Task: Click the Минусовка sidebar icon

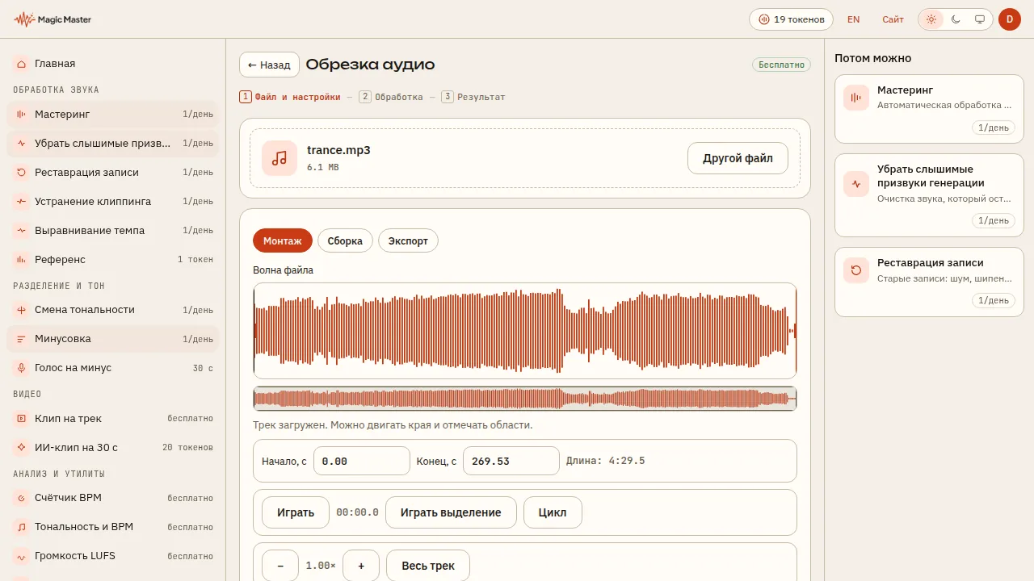Action: (21, 339)
